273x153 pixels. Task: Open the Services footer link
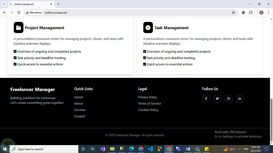coord(80,110)
